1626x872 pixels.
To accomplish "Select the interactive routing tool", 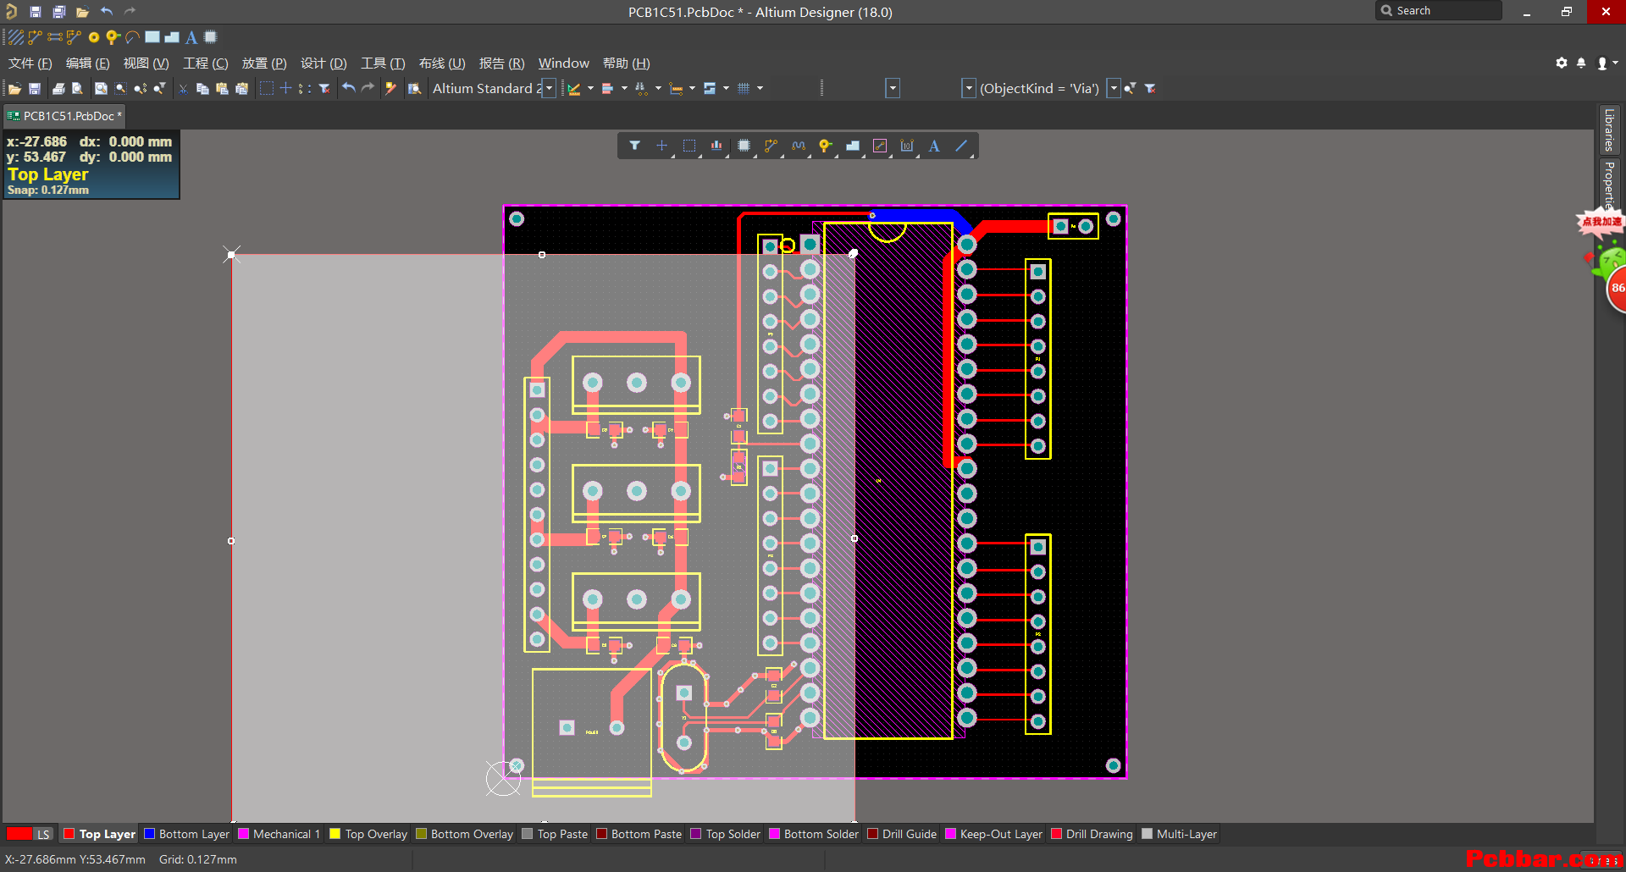I will click(x=771, y=146).
